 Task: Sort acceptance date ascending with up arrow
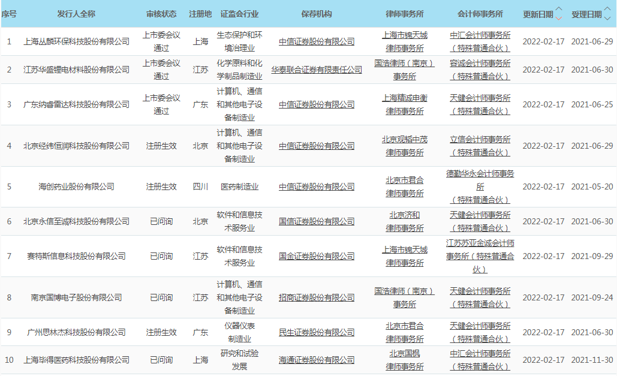click(607, 10)
